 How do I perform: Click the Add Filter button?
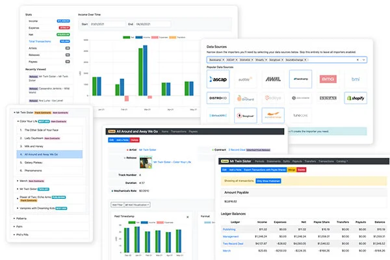118,205
